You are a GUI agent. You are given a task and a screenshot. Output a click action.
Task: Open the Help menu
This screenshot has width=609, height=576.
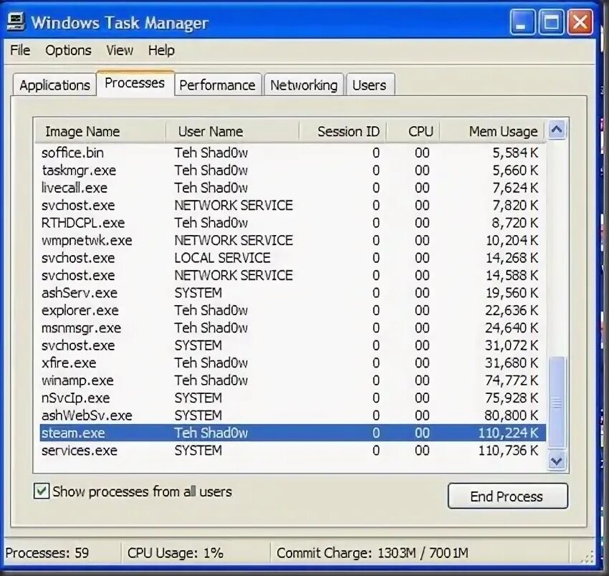(x=161, y=50)
